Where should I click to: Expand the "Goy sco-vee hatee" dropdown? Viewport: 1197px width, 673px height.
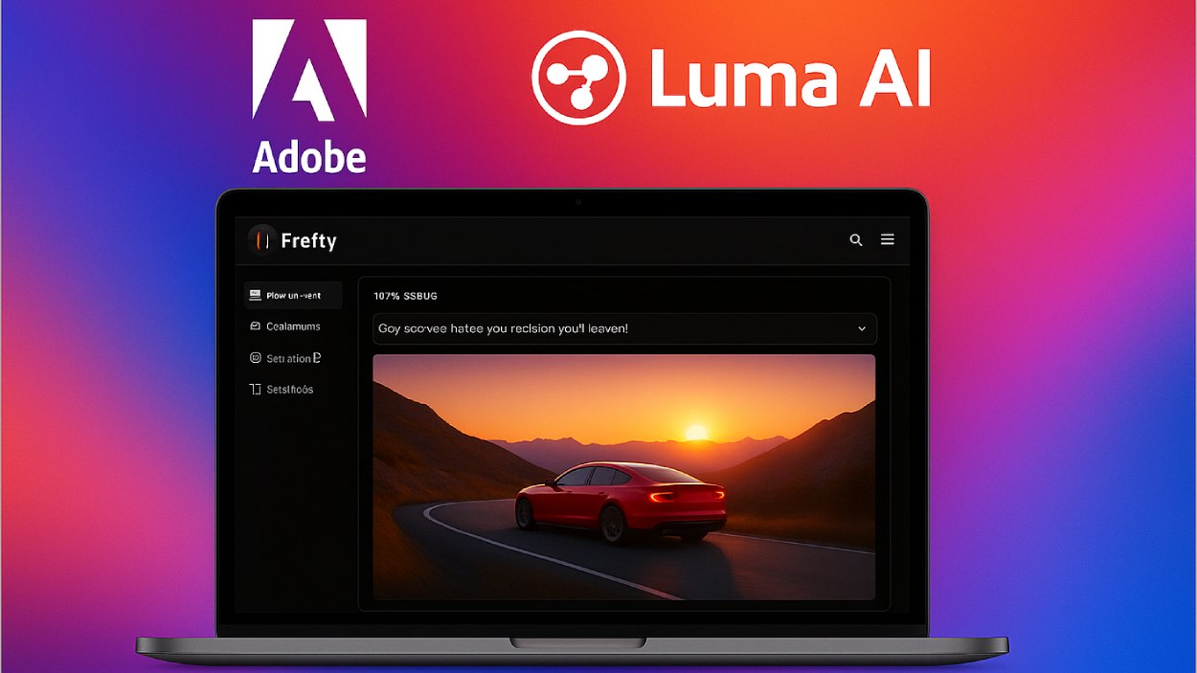(624, 328)
